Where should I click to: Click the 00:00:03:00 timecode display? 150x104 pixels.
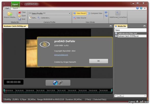point(13,82)
